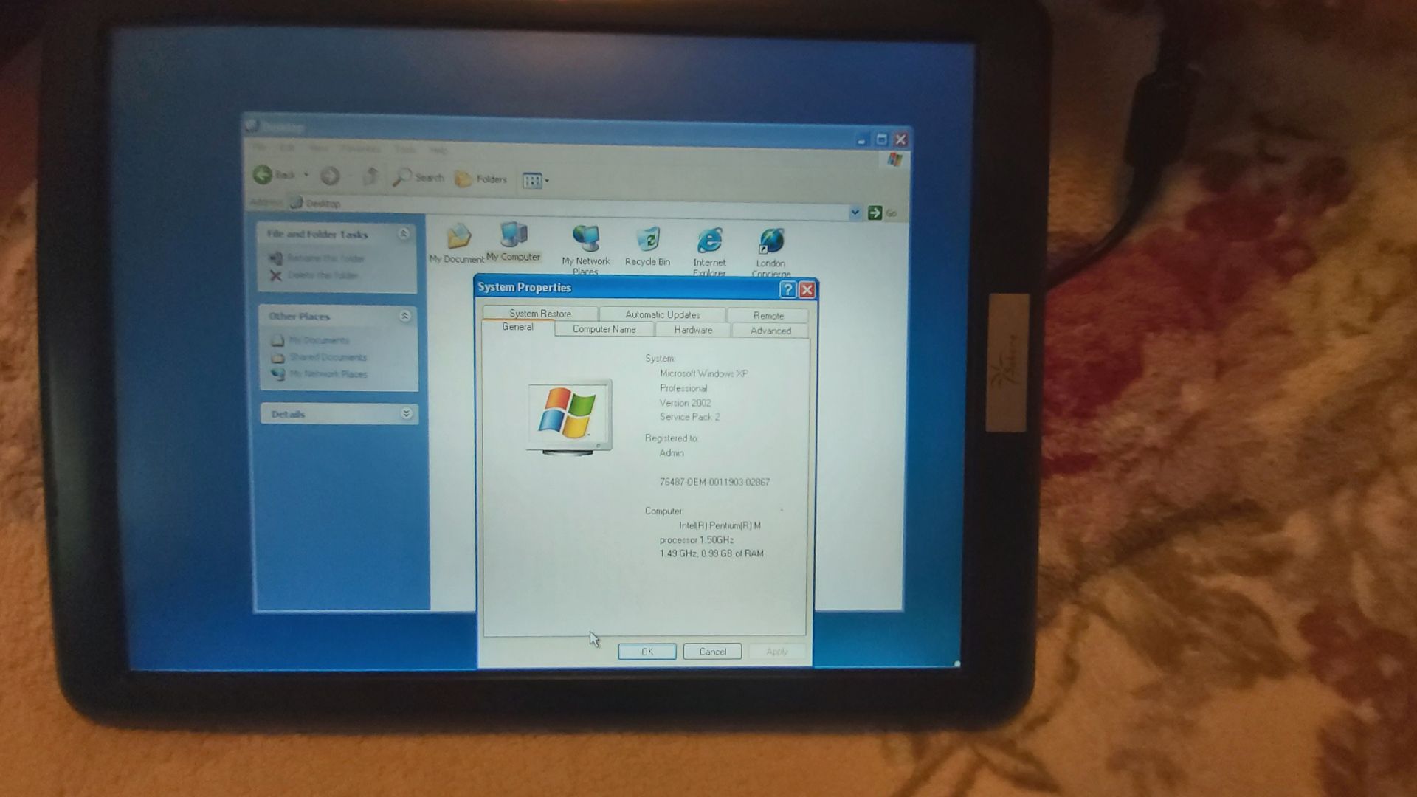Expand the address bar dropdown arrow
This screenshot has width=1417, height=797.
click(x=855, y=213)
